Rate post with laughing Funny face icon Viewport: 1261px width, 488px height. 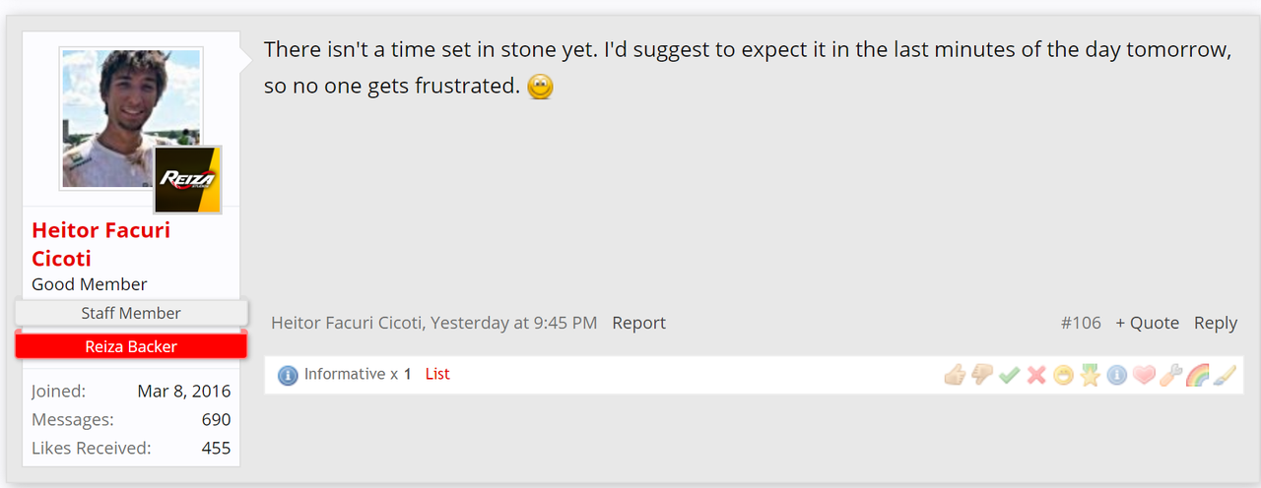pos(1063,375)
